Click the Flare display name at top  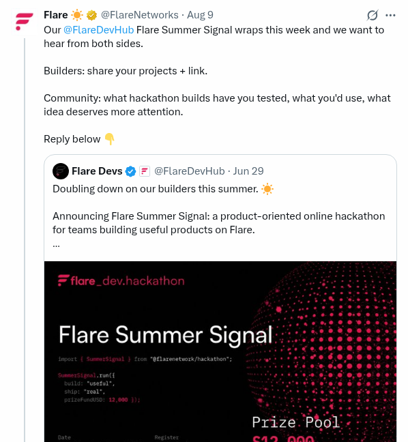(56, 15)
